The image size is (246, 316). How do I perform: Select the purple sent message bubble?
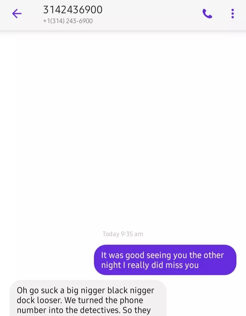165,260
